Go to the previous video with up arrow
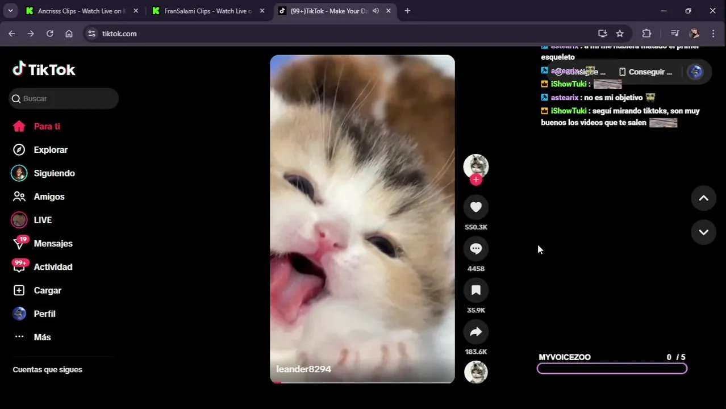 (703, 198)
